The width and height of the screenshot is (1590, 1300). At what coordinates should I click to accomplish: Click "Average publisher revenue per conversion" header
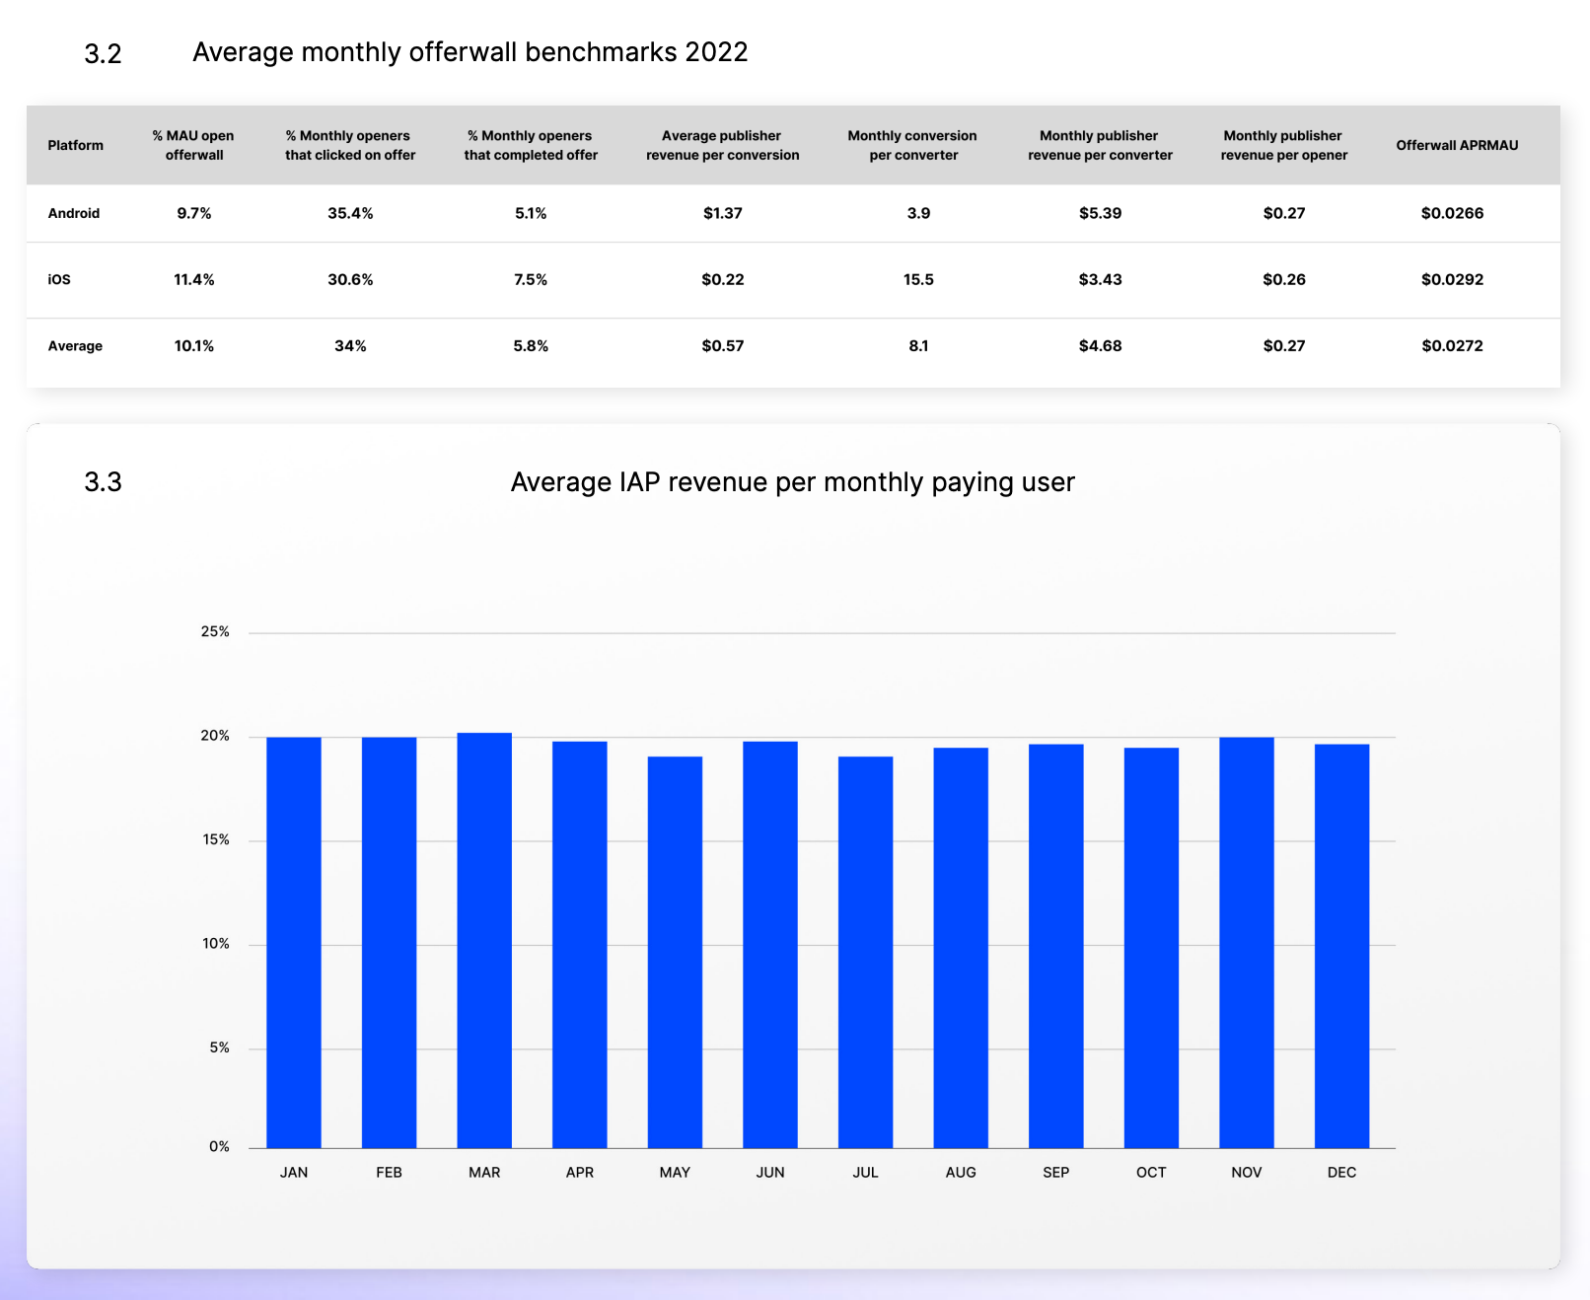coord(722,145)
